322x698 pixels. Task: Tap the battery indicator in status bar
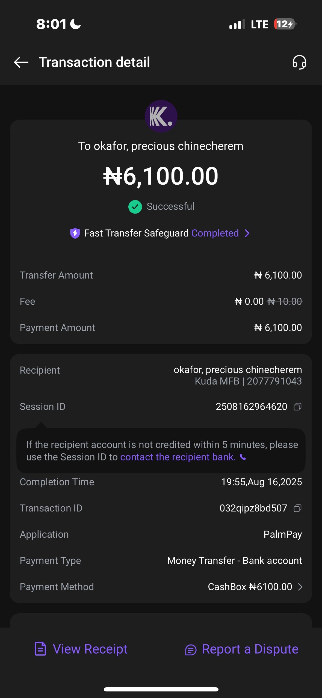click(x=285, y=24)
